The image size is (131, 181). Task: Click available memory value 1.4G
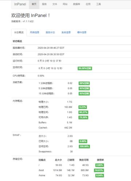(x=70, y=117)
